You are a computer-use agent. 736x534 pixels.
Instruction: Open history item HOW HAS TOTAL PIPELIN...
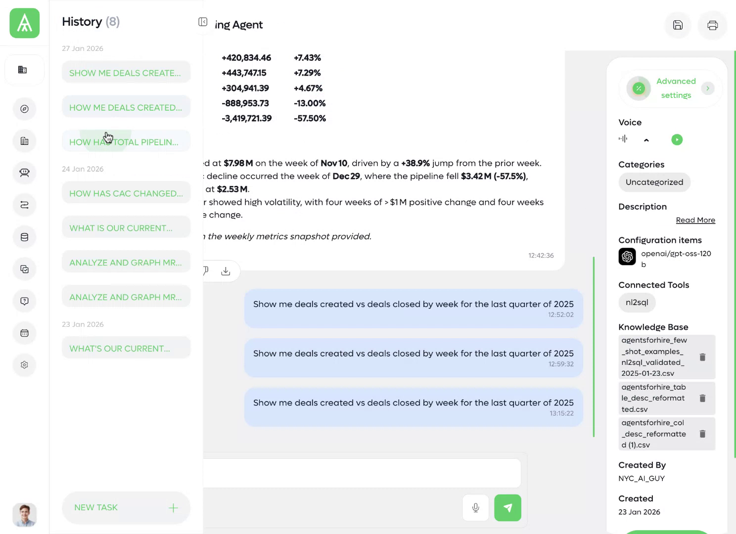[126, 142]
